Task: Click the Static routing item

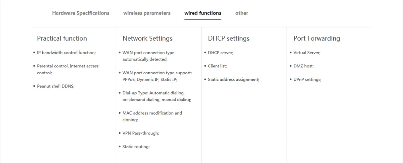Action: (x=136, y=146)
